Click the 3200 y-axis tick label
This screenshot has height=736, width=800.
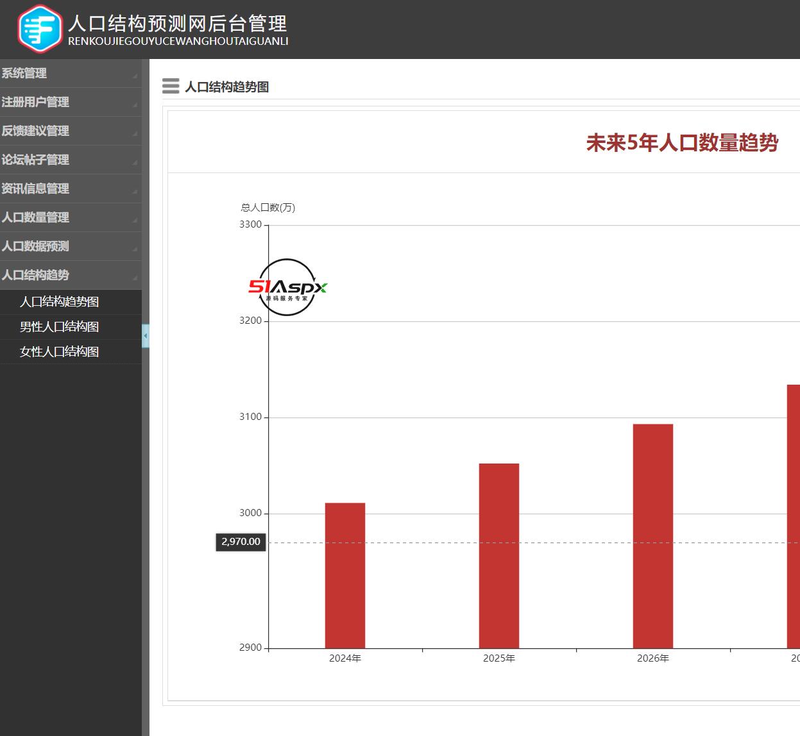(x=251, y=321)
